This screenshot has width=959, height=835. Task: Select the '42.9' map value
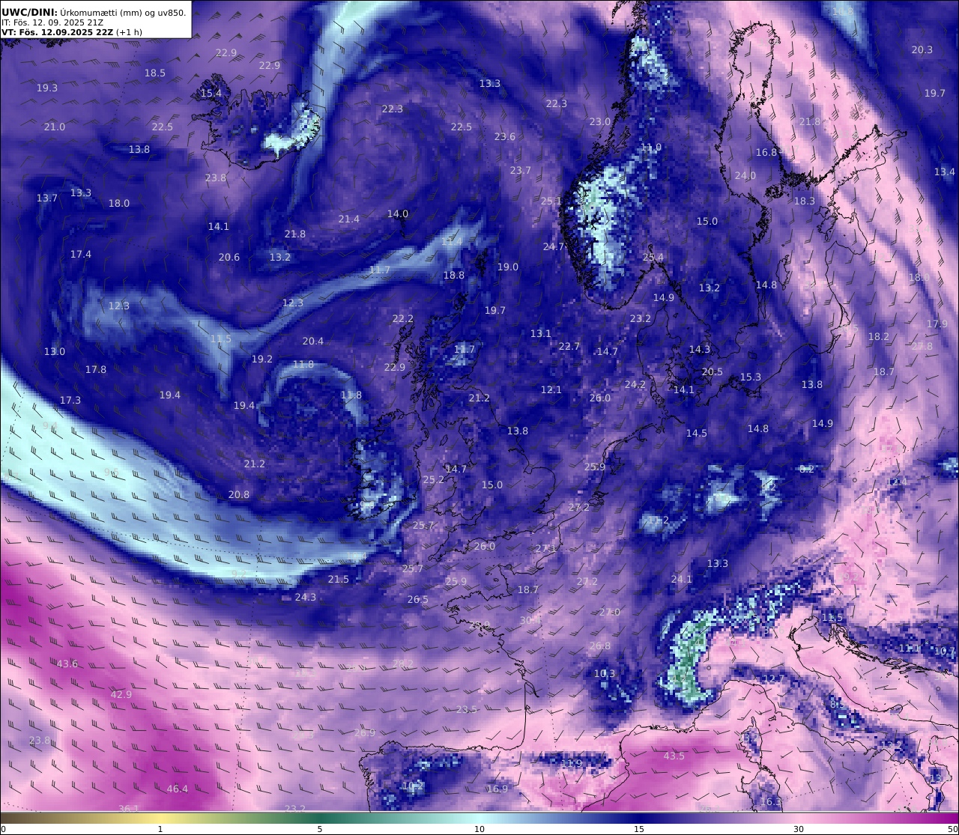point(121,695)
